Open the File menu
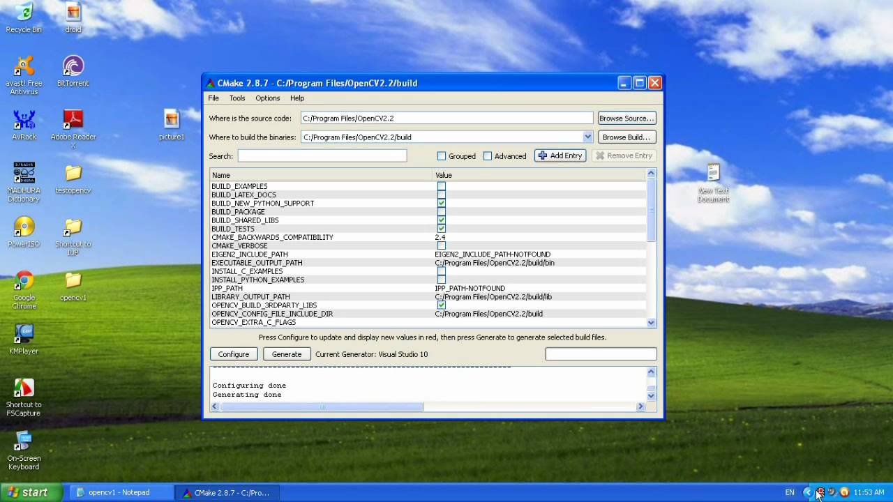This screenshot has height=502, width=893. [213, 98]
